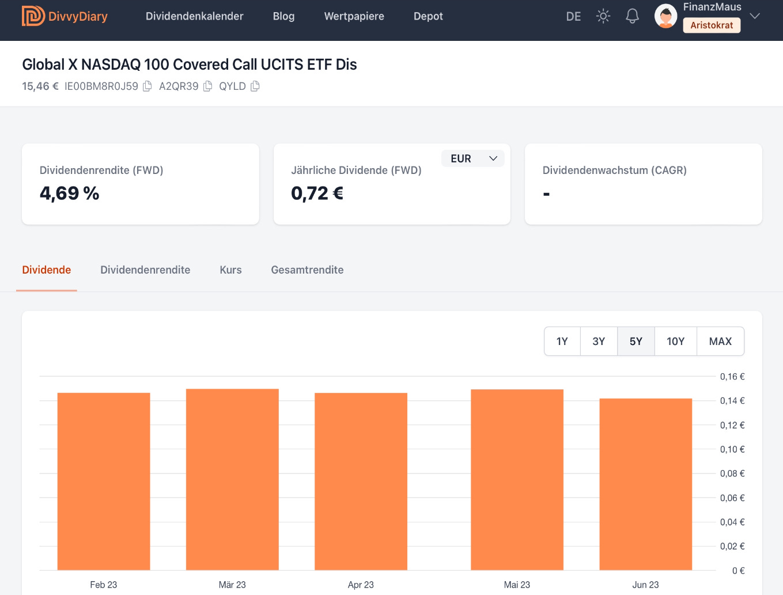The image size is (783, 595).
Task: Copy the WKN A2QR39
Action: (208, 86)
